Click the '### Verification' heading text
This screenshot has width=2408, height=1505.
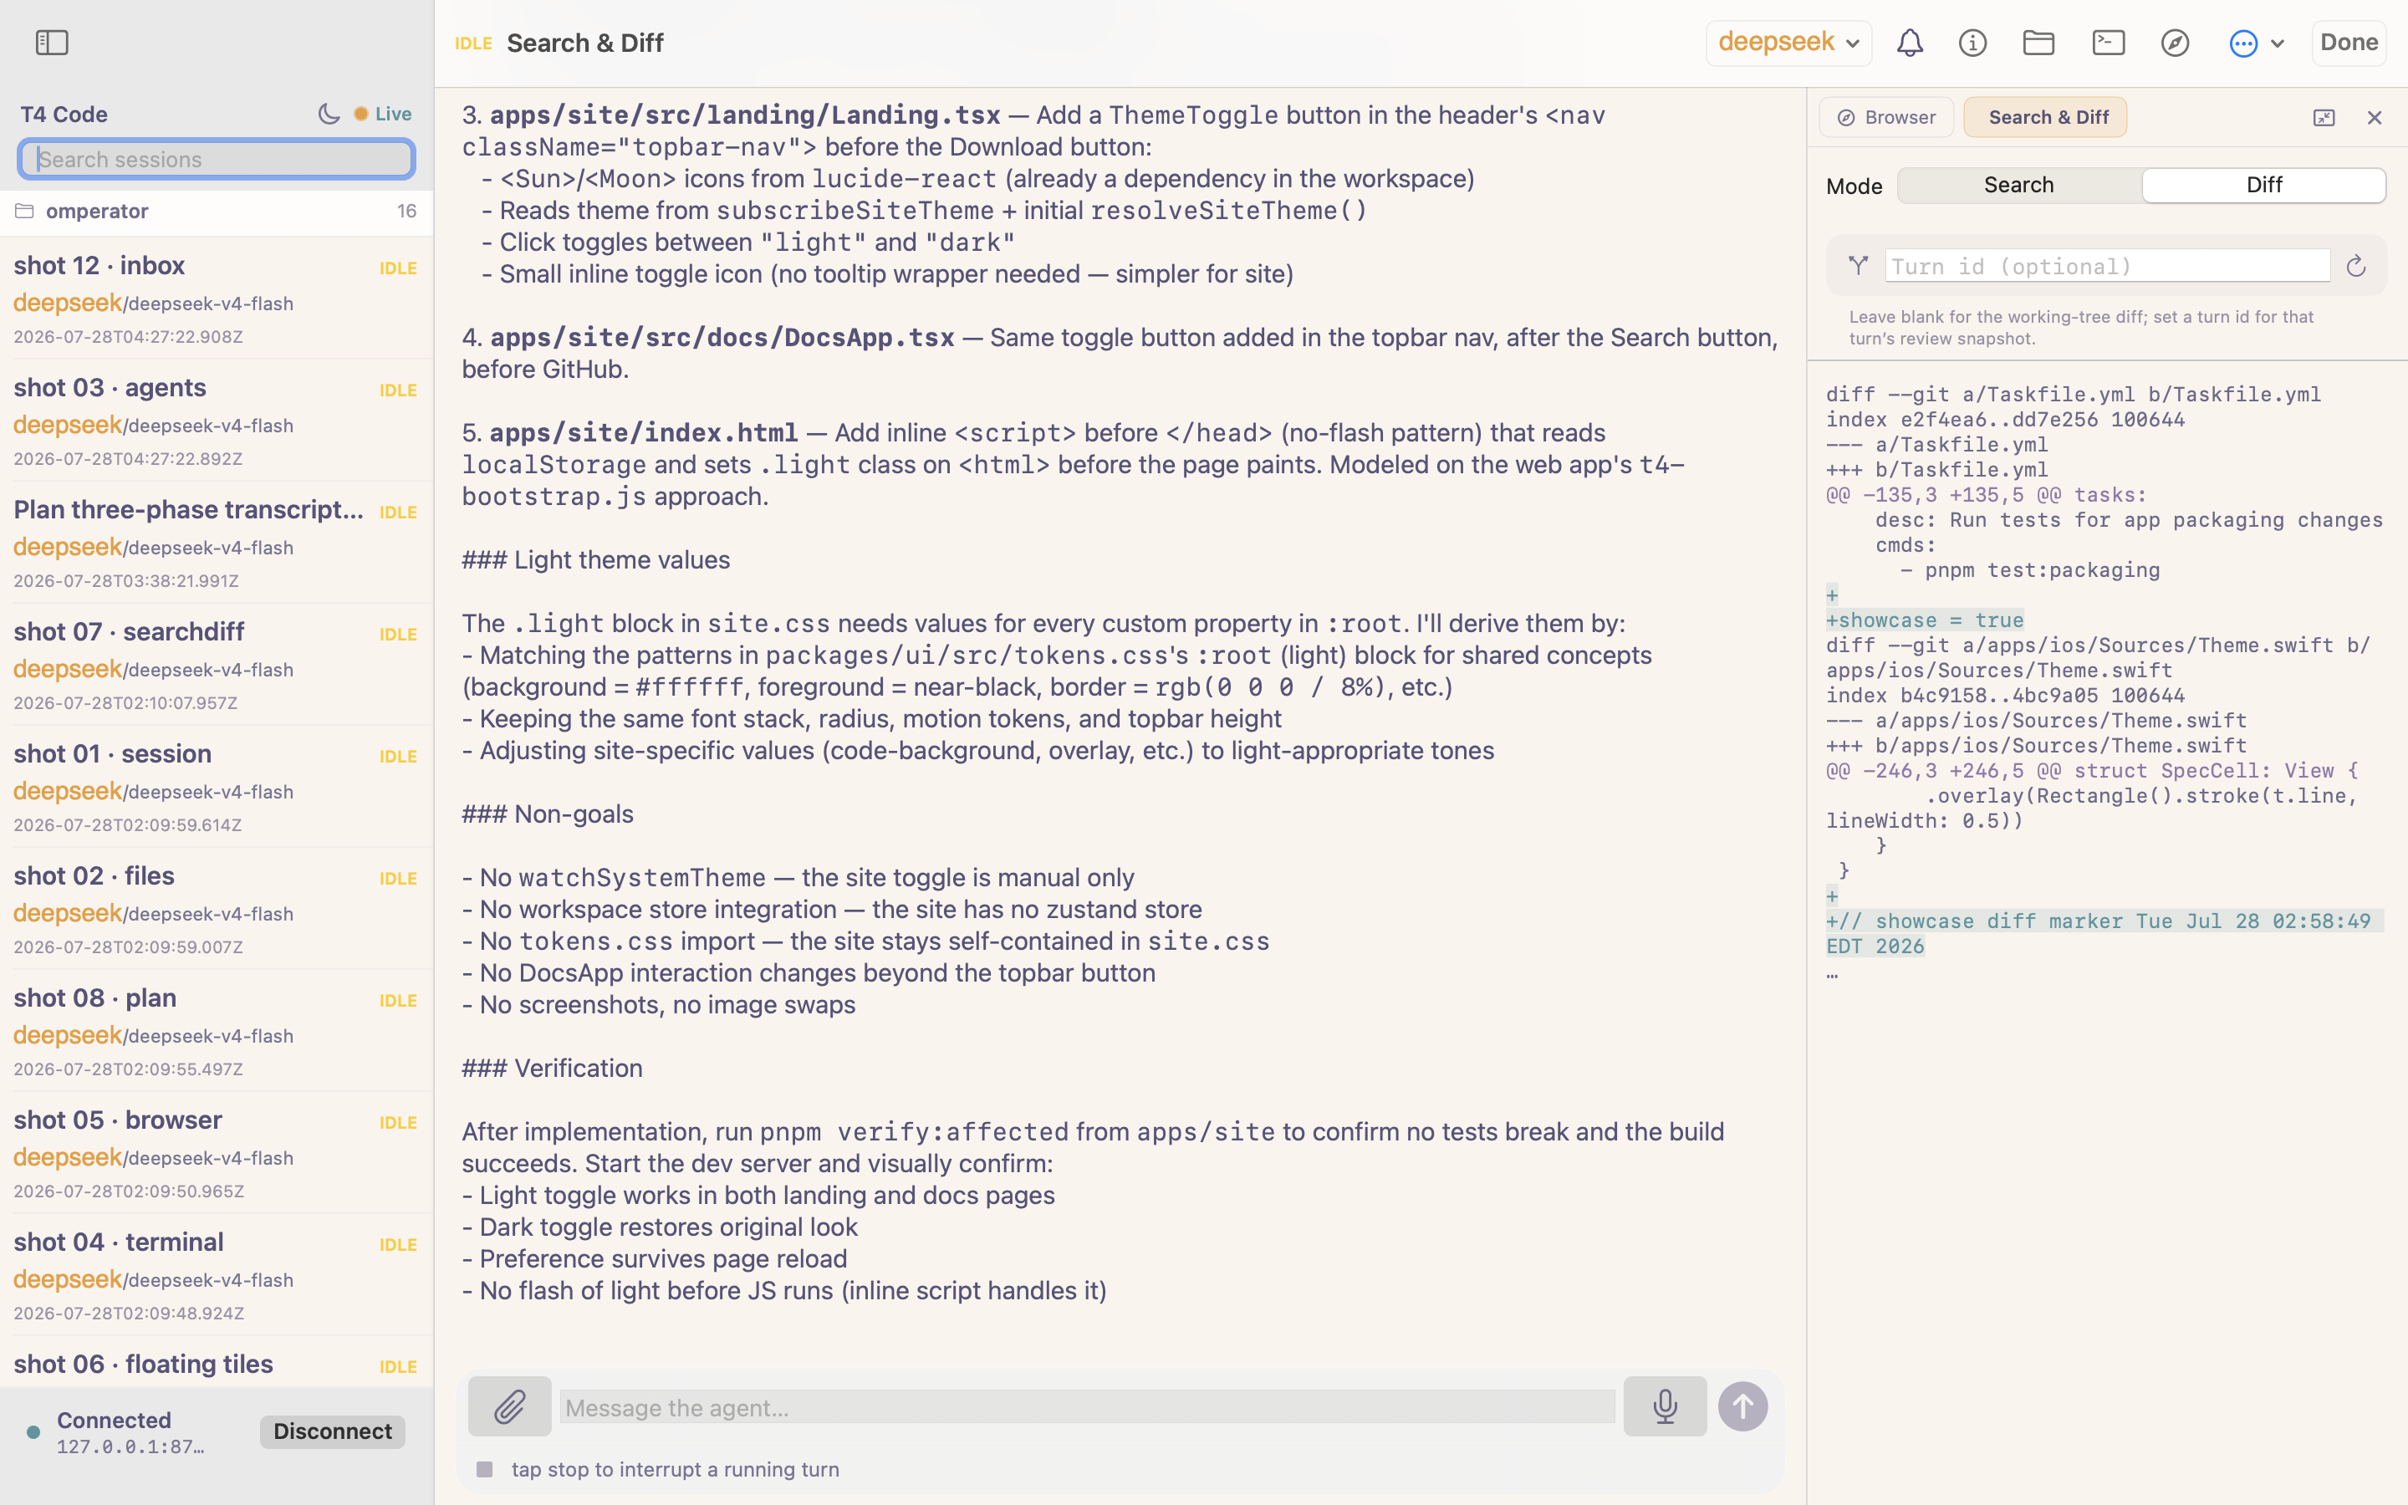point(552,1068)
